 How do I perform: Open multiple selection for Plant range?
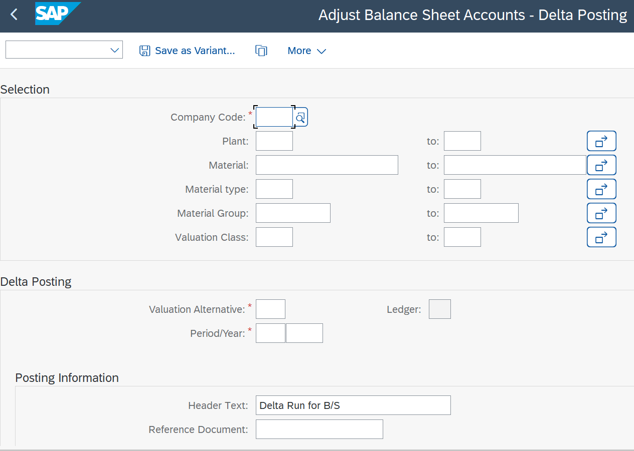pyautogui.click(x=601, y=141)
